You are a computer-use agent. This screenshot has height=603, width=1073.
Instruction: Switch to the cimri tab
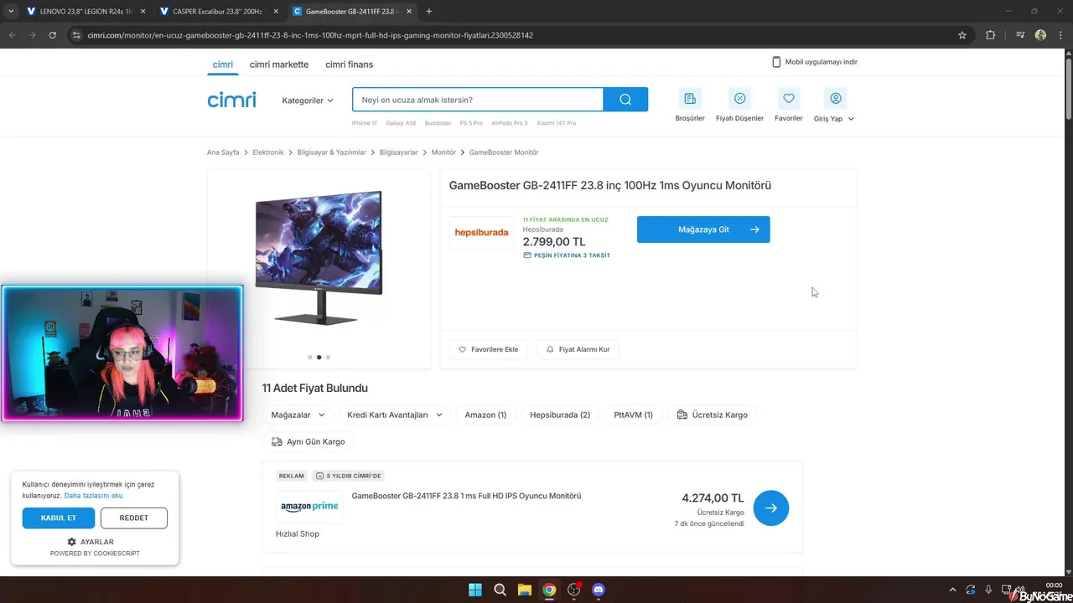pyautogui.click(x=222, y=64)
